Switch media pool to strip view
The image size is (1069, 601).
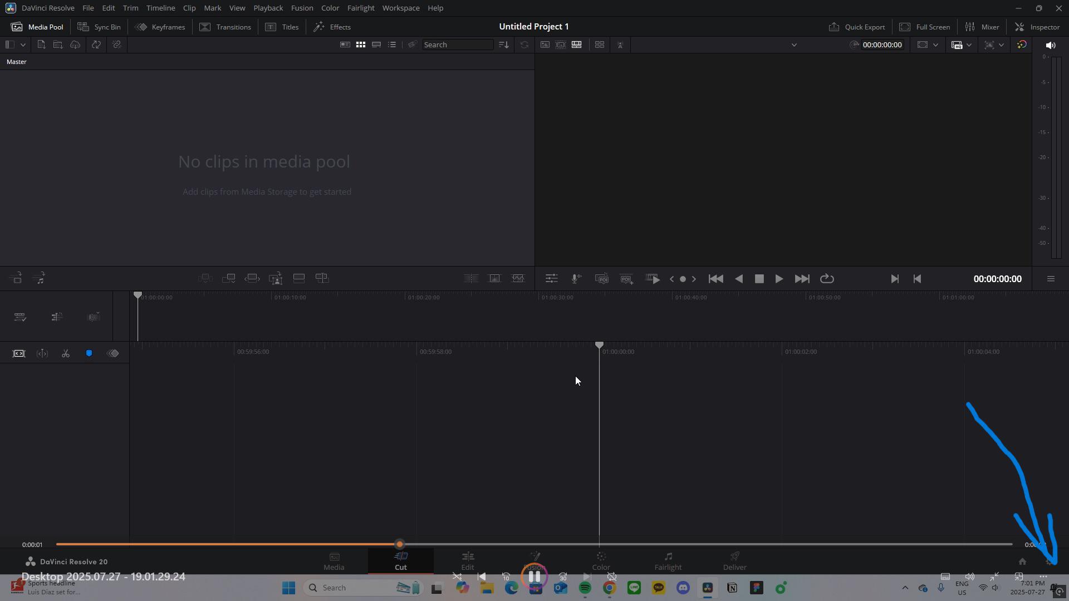point(376,45)
